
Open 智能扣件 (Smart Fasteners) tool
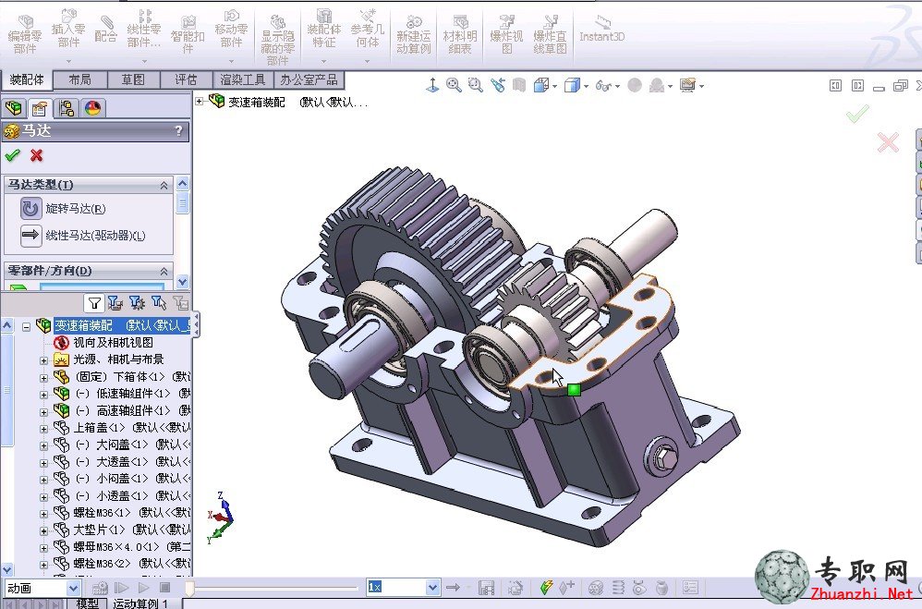(x=188, y=35)
